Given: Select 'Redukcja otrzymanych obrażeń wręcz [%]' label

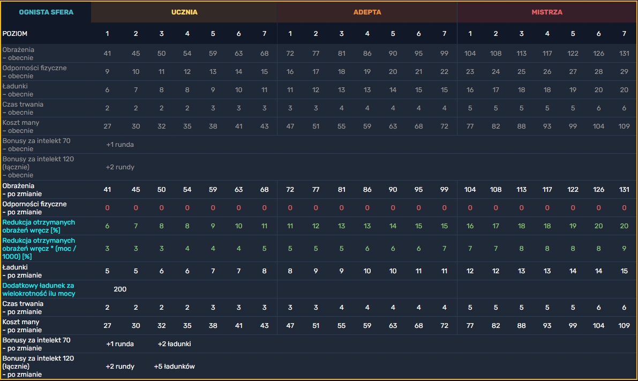Looking at the screenshot, I should pos(39,226).
